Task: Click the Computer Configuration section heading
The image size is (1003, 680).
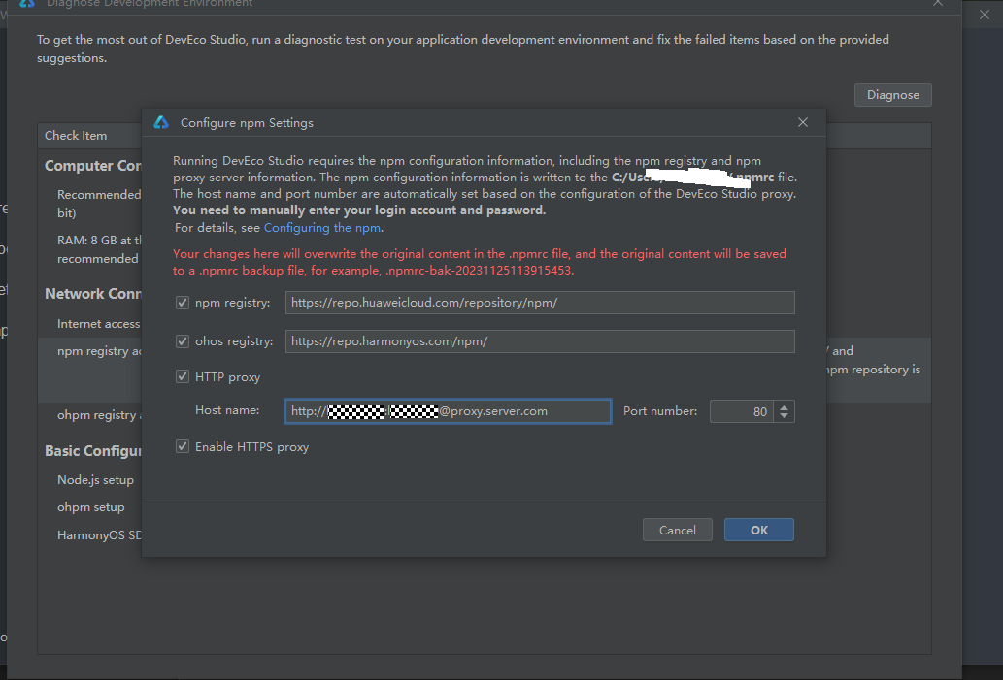Action: [93, 166]
